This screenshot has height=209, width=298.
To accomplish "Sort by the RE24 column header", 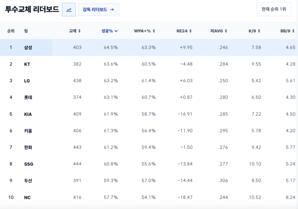I will pyautogui.click(x=184, y=31).
